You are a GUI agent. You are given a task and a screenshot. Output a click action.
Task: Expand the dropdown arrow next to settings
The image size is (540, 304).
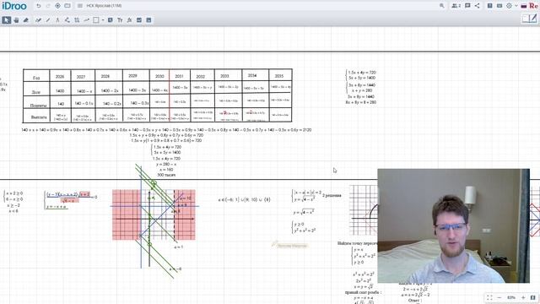pyautogui.click(x=516, y=6)
